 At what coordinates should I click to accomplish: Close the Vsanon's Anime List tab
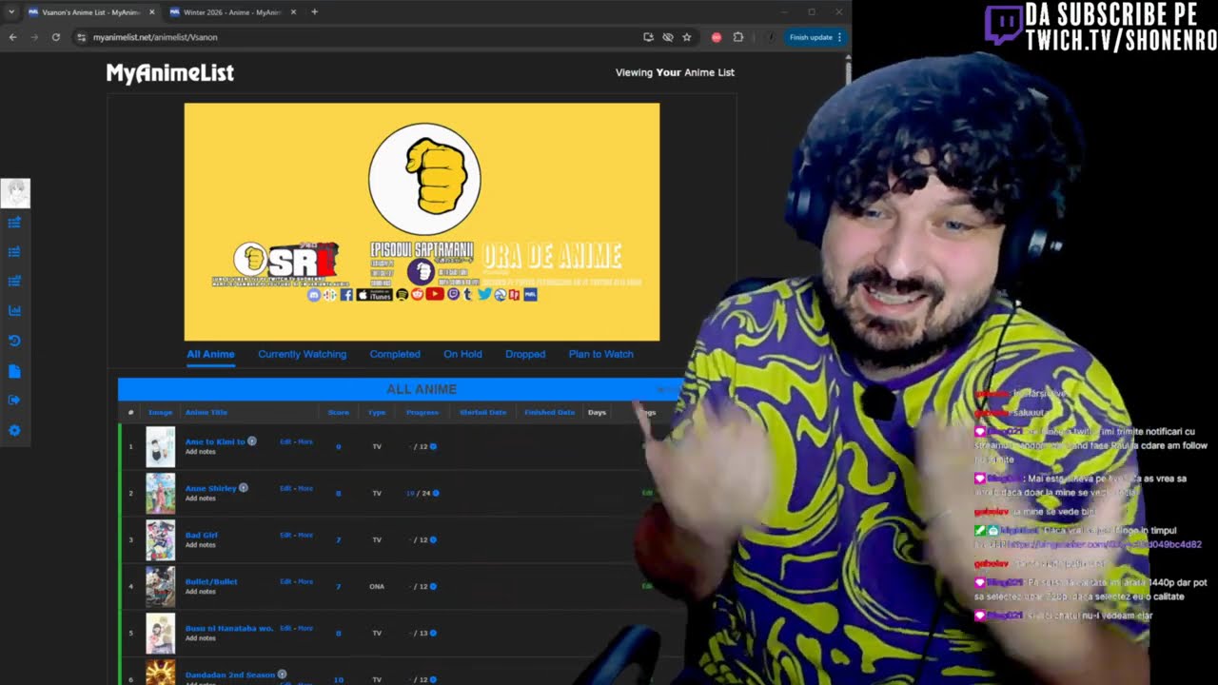[150, 12]
